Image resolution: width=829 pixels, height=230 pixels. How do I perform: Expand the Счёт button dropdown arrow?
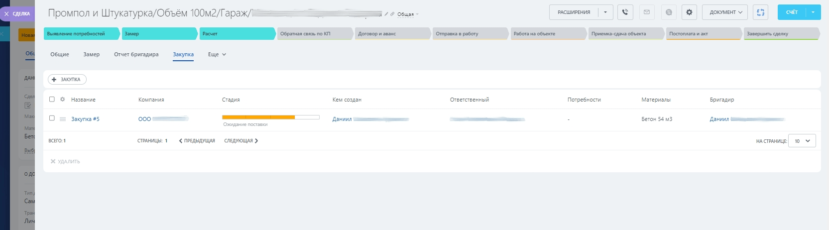813,12
